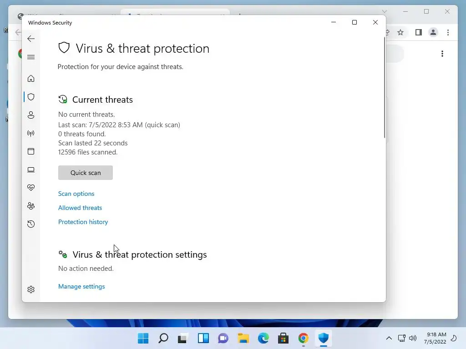
Task: Open Settings gear in Windows Security
Action: 31,289
